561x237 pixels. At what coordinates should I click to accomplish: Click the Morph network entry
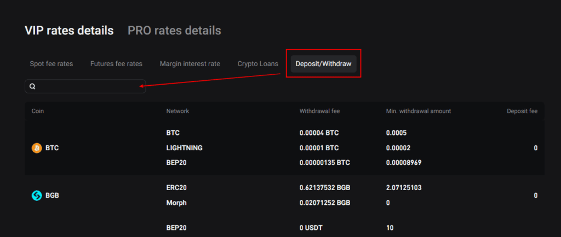click(176, 203)
